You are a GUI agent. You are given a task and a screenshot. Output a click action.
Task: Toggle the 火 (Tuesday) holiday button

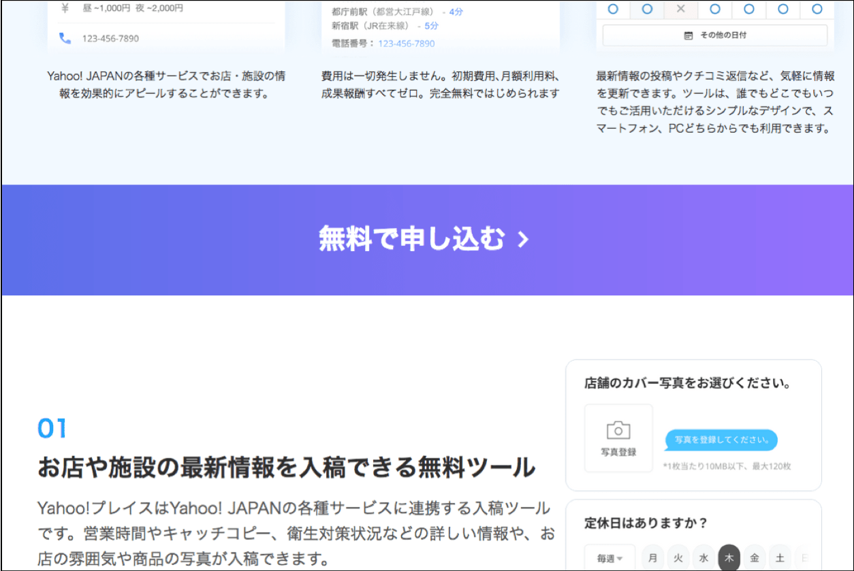coord(678,557)
